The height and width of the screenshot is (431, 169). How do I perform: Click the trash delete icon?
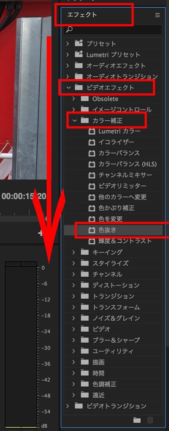click(x=150, y=420)
